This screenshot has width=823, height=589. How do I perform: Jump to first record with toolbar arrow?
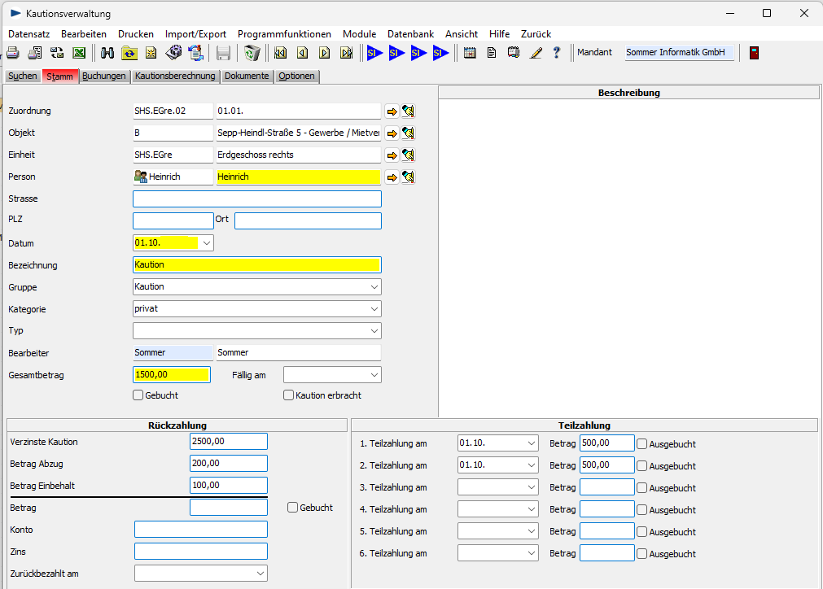[281, 53]
